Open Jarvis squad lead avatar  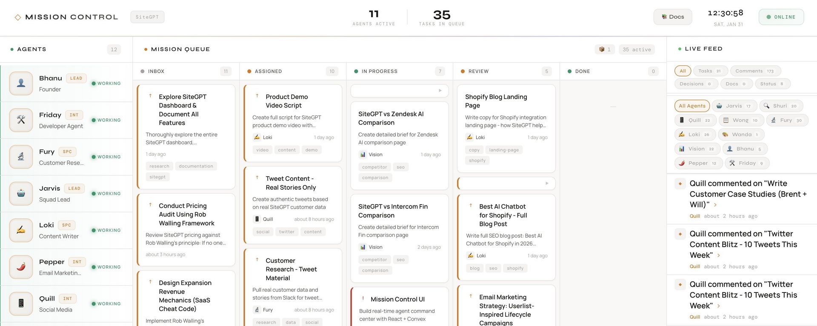pyautogui.click(x=21, y=194)
